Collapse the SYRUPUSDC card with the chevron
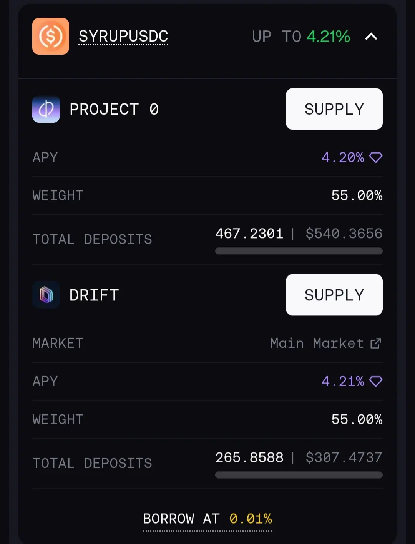The width and height of the screenshot is (415, 544). (371, 37)
